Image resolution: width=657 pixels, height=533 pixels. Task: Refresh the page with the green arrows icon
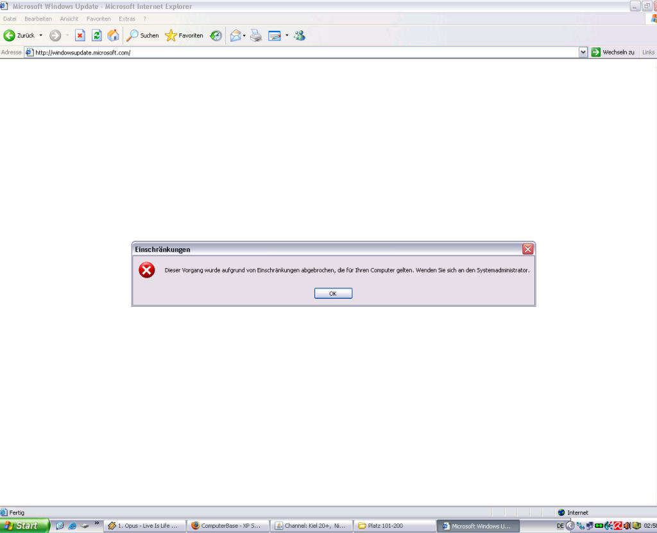(x=96, y=36)
